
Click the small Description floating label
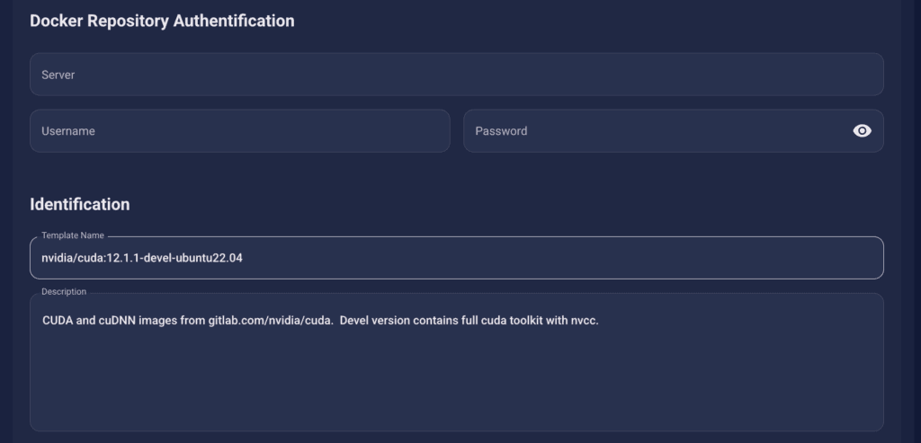[64, 292]
